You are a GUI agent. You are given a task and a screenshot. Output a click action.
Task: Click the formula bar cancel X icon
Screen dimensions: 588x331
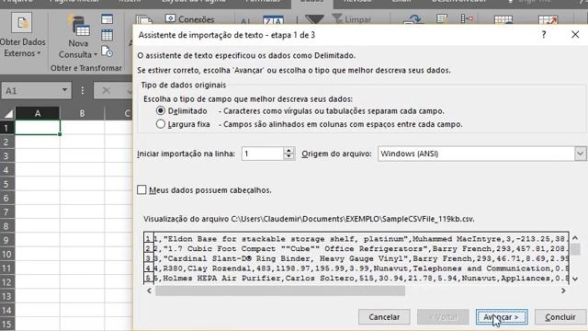tap(107, 90)
